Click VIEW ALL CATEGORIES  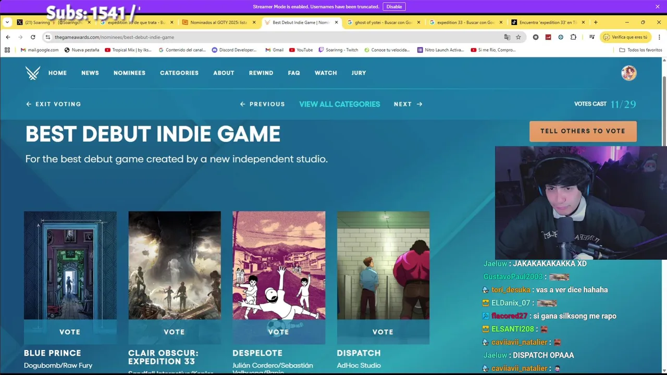click(x=339, y=104)
